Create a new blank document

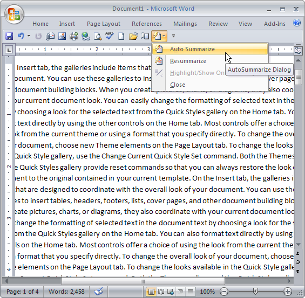click(121, 36)
